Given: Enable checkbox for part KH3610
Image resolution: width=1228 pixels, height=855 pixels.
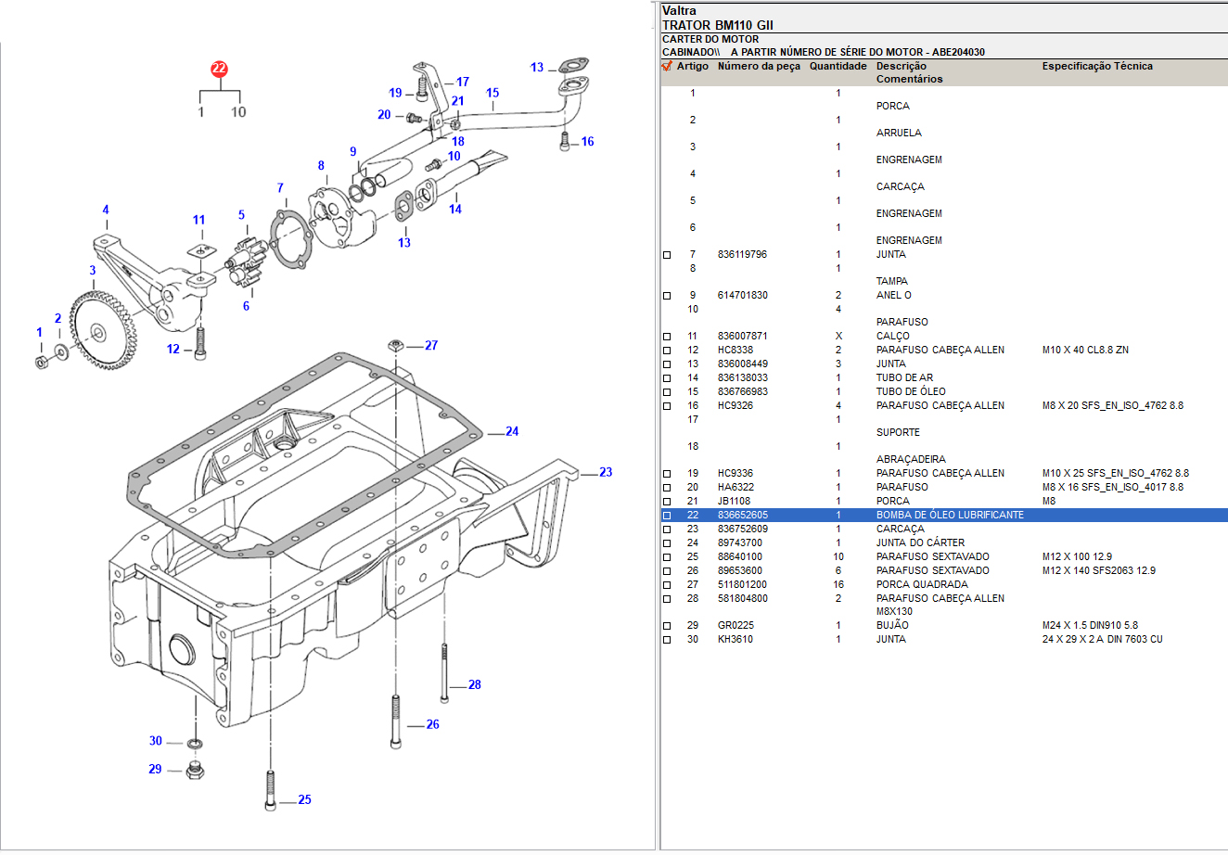Looking at the screenshot, I should coord(666,640).
